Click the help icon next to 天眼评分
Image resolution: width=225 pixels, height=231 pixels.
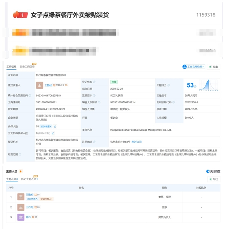click(x=169, y=85)
